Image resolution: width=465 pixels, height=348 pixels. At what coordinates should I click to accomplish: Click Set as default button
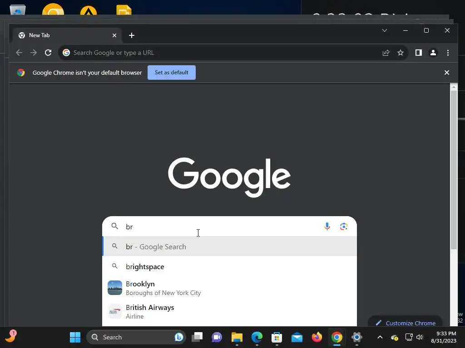tap(171, 72)
